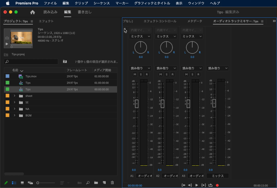
Task: Show overflow panels double-chevron
Action: 274,21
